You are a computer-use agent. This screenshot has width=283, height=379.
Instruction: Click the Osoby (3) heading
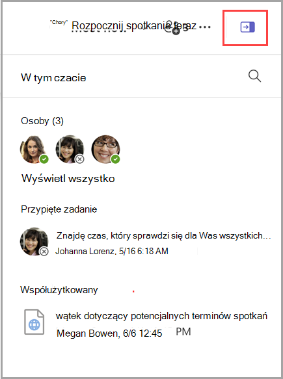point(42,121)
